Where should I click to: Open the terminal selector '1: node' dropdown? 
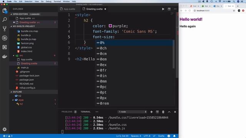(132, 112)
